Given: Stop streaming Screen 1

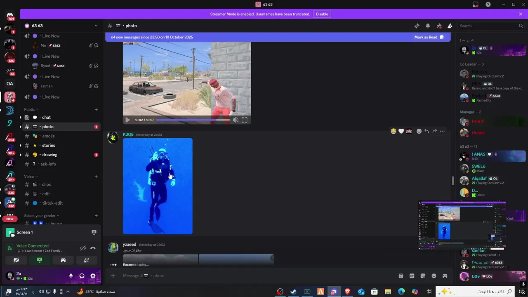Looking at the screenshot, I should click(x=94, y=232).
